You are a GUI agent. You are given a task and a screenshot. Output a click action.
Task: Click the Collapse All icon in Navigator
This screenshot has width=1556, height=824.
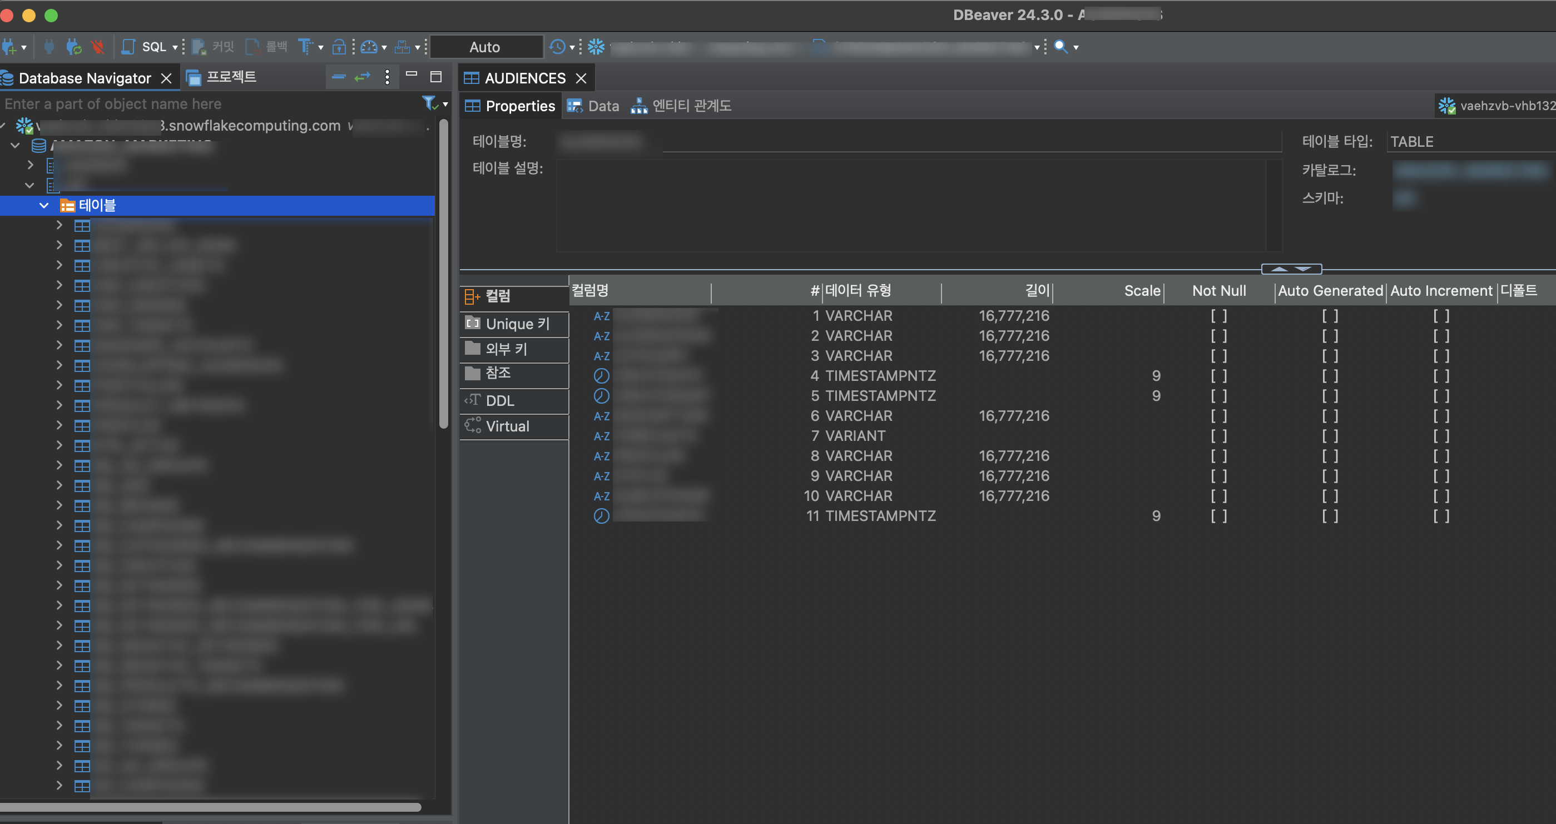pos(339,77)
